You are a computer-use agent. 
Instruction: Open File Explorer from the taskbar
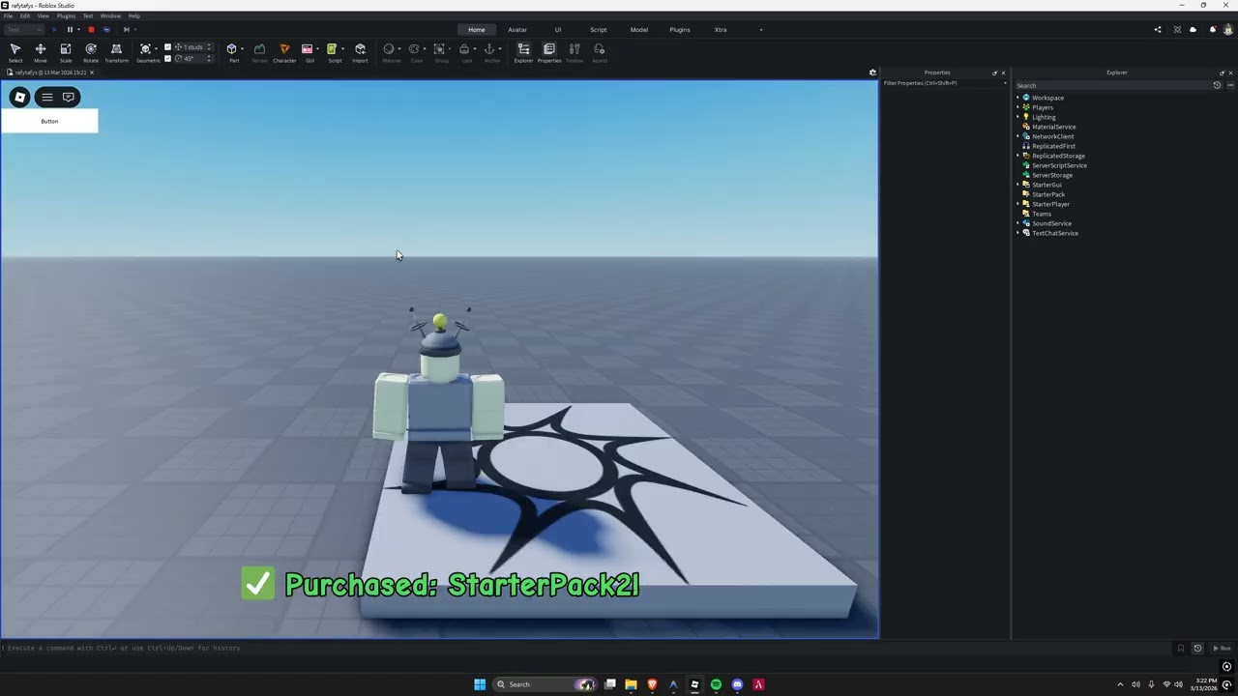(x=631, y=684)
